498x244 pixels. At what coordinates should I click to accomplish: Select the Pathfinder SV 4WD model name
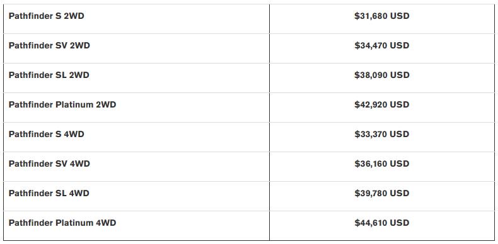tap(49, 164)
